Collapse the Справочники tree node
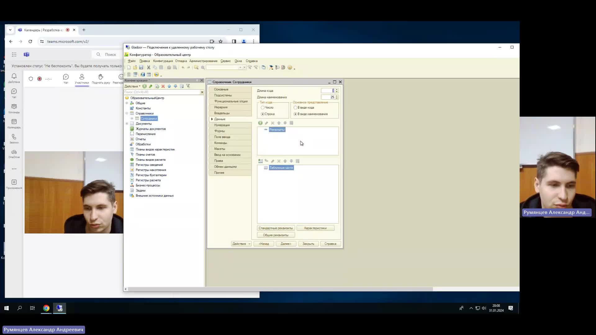The image size is (596, 335). (127, 113)
